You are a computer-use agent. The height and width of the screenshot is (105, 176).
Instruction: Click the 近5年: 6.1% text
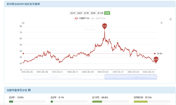pos(57,98)
